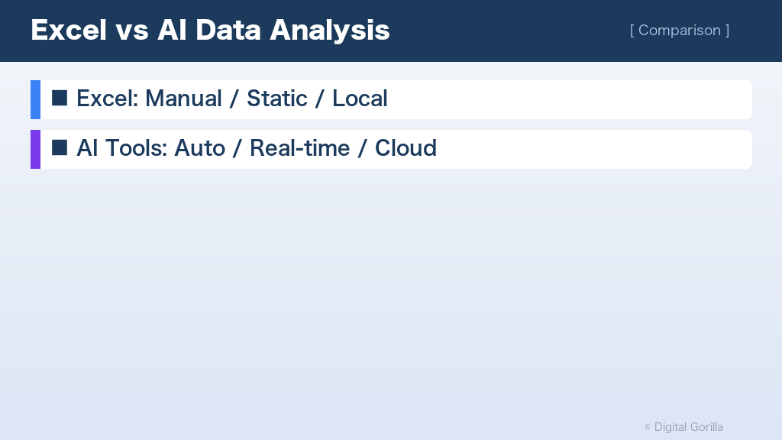Click the square bullet beside the AI Tools line
This screenshot has height=440, width=782.
tap(60, 147)
